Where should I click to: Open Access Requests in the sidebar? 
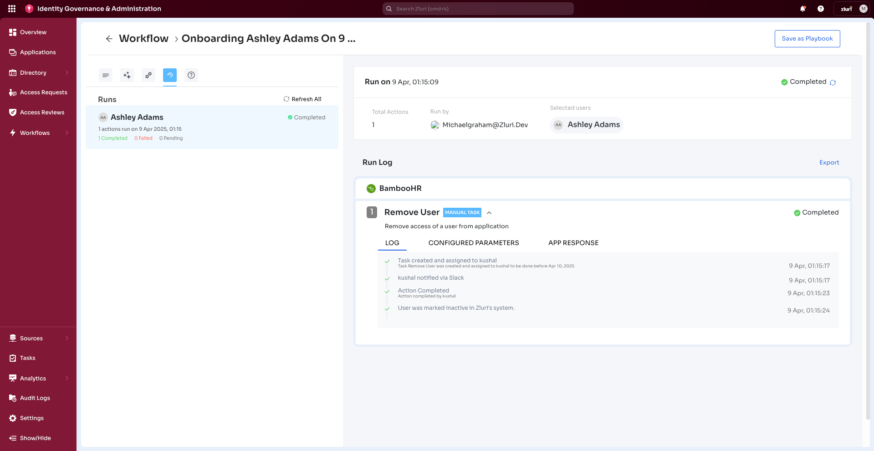pos(44,92)
